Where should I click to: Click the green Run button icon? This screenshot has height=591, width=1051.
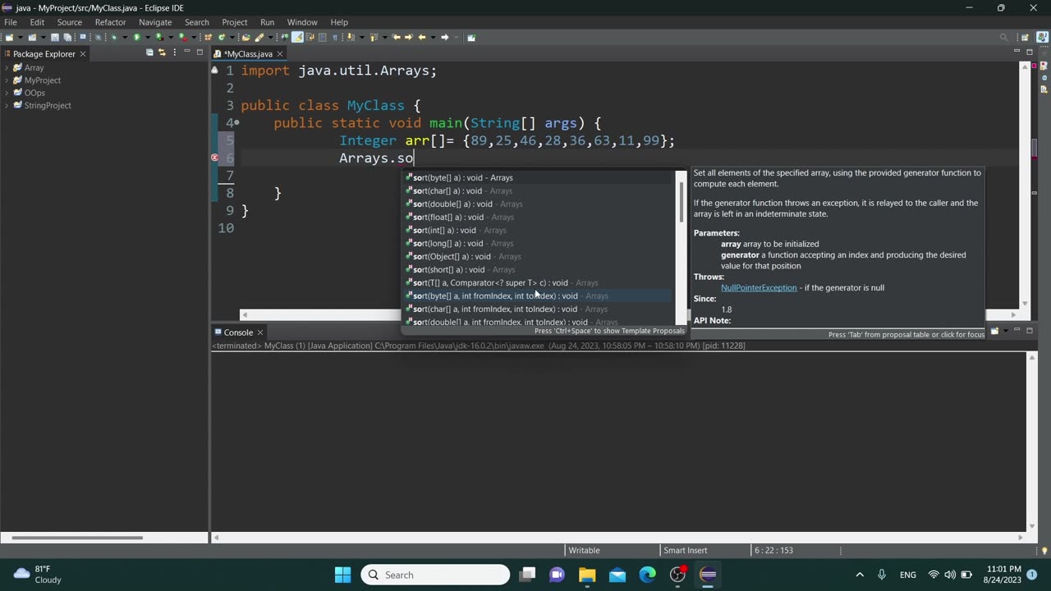pyautogui.click(x=137, y=37)
